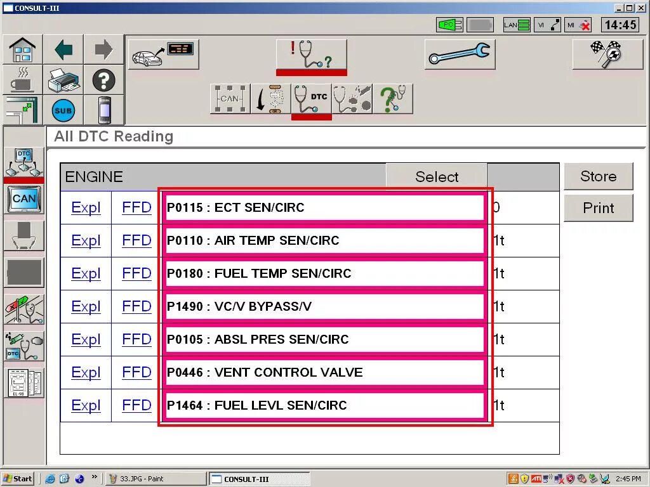Click the screen capture corner icon
Screen dimensions: 650x487
coord(22,110)
